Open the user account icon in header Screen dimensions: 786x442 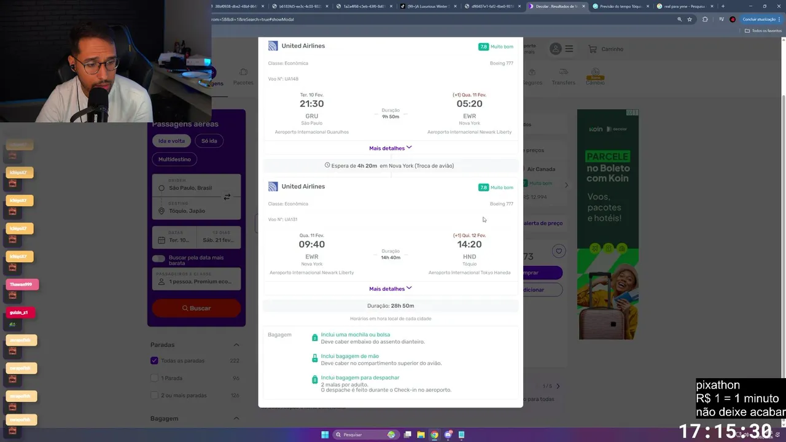tap(556, 49)
